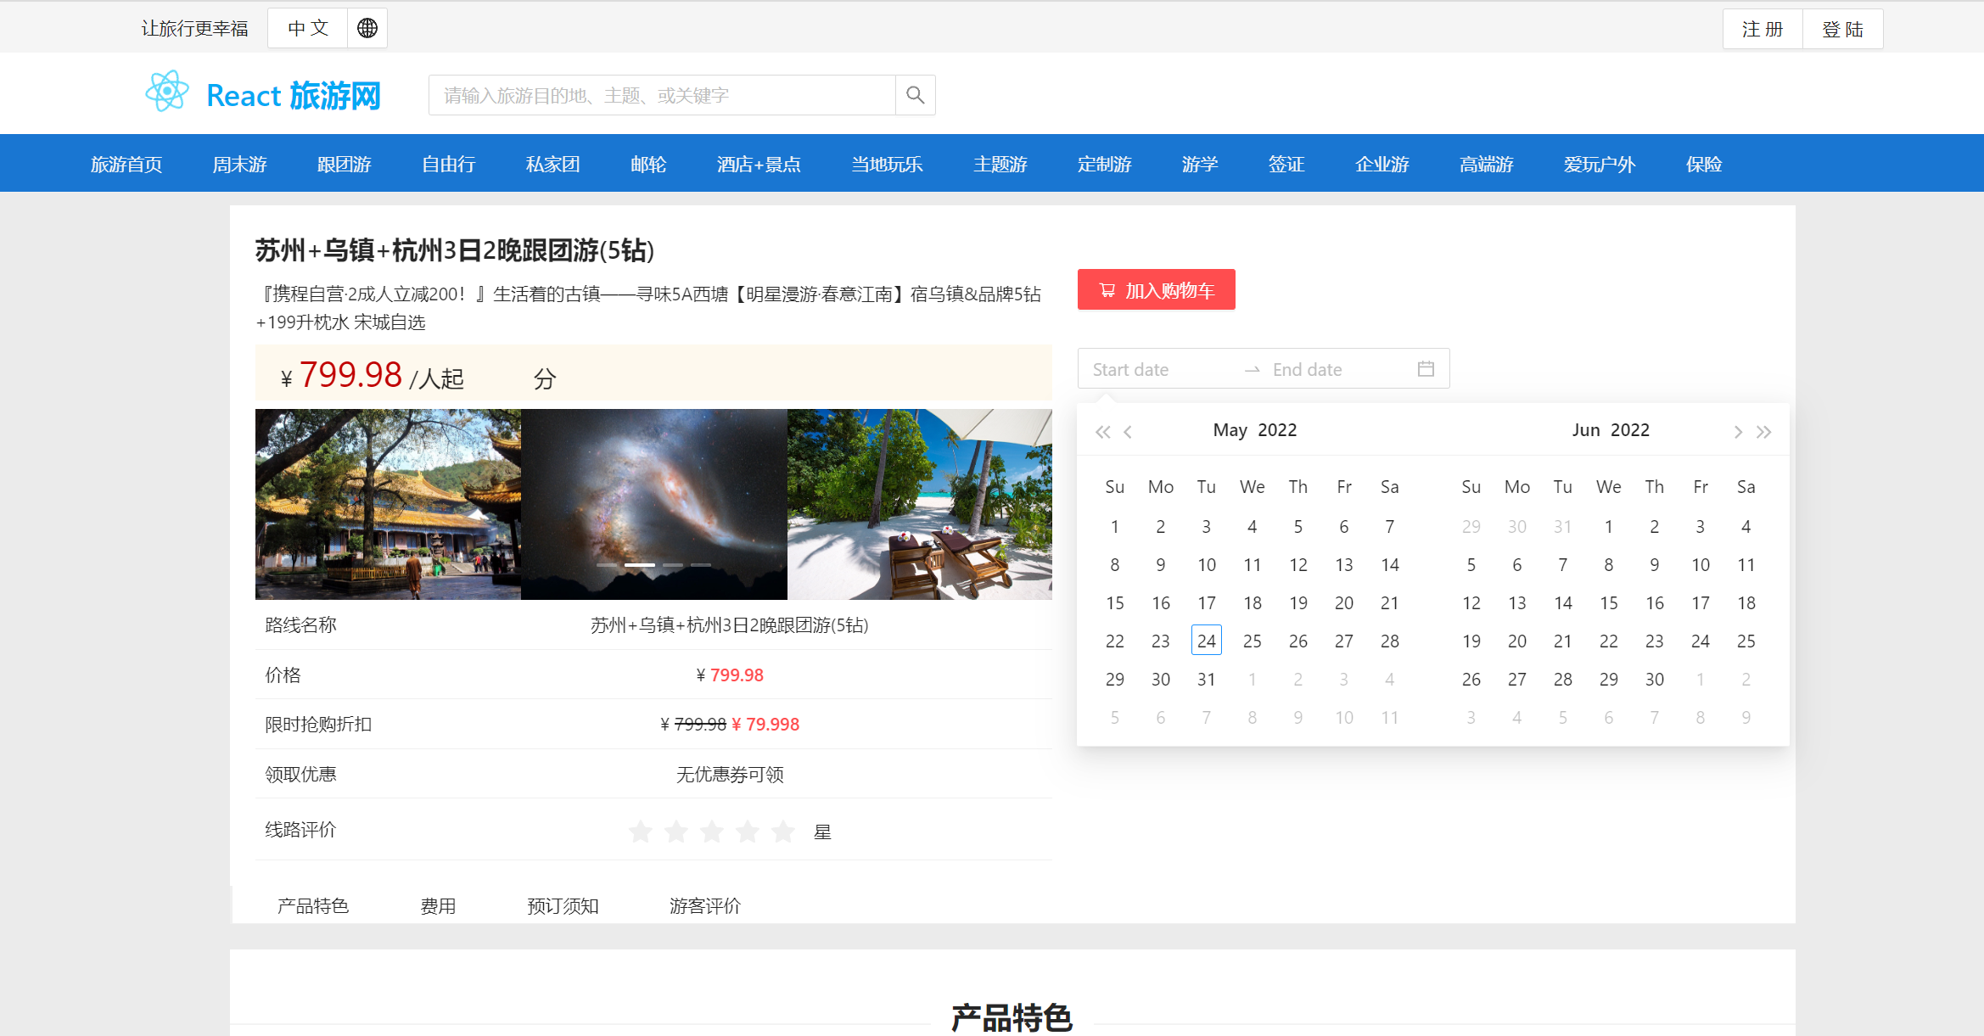Go to previous year in calendar
The image size is (1984, 1036).
pos(1102,432)
